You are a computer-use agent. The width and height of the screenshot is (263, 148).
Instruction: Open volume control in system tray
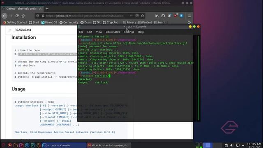coord(232,145)
